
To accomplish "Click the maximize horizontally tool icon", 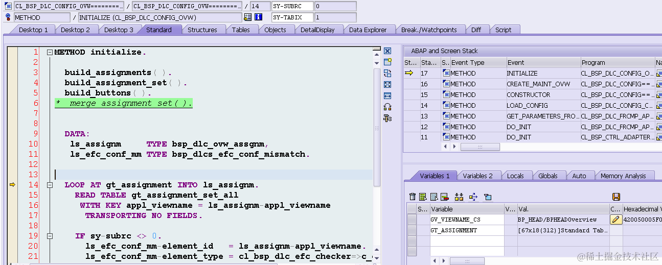I will click(x=387, y=95).
